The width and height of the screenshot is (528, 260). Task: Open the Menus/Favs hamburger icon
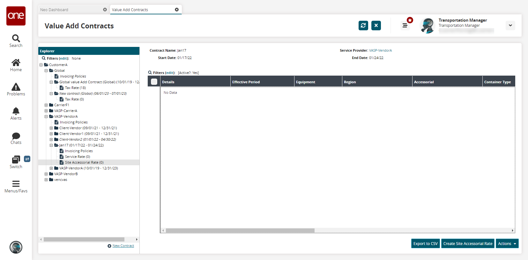point(16,184)
